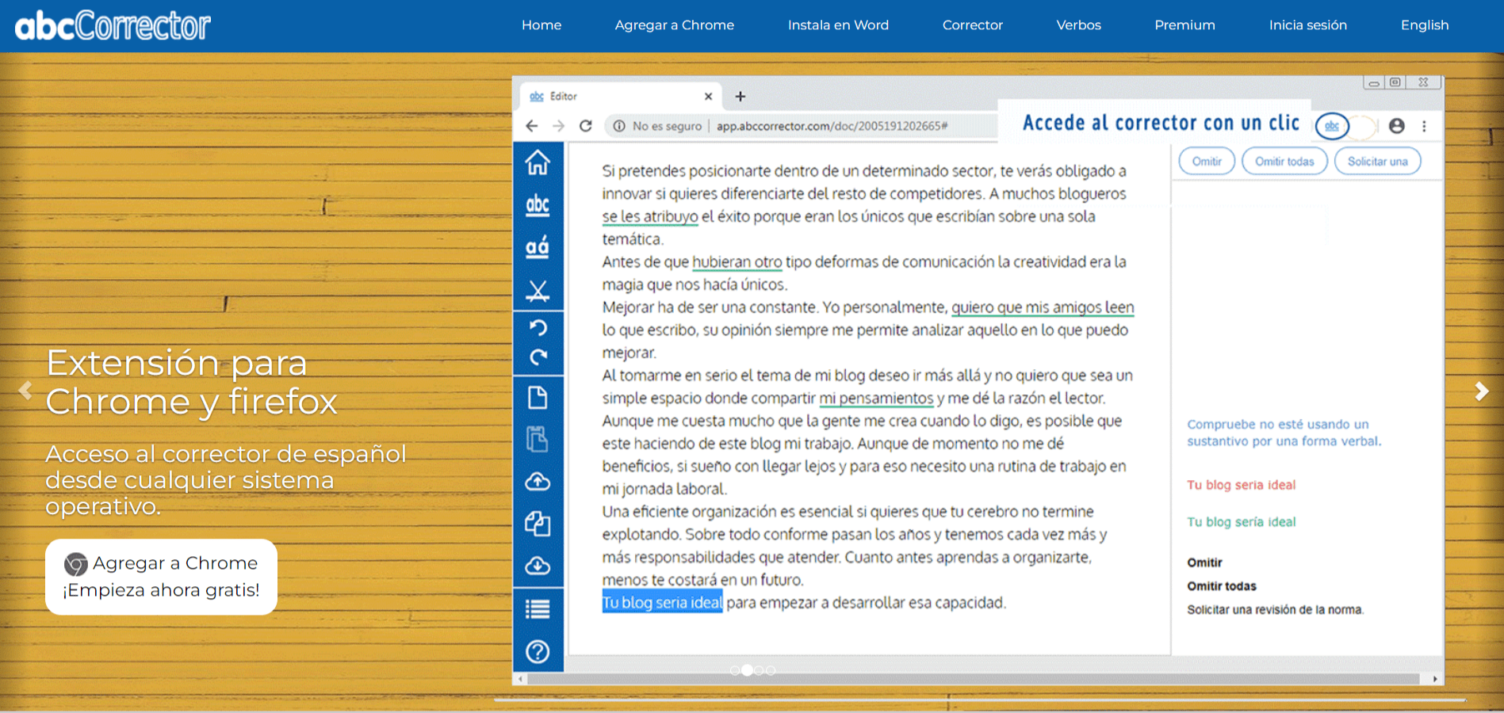Click the undo arrow in sidebar
This screenshot has height=713, width=1504.
[x=538, y=327]
